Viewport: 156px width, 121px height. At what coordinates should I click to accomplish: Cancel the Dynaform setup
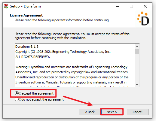(x=138, y=112)
